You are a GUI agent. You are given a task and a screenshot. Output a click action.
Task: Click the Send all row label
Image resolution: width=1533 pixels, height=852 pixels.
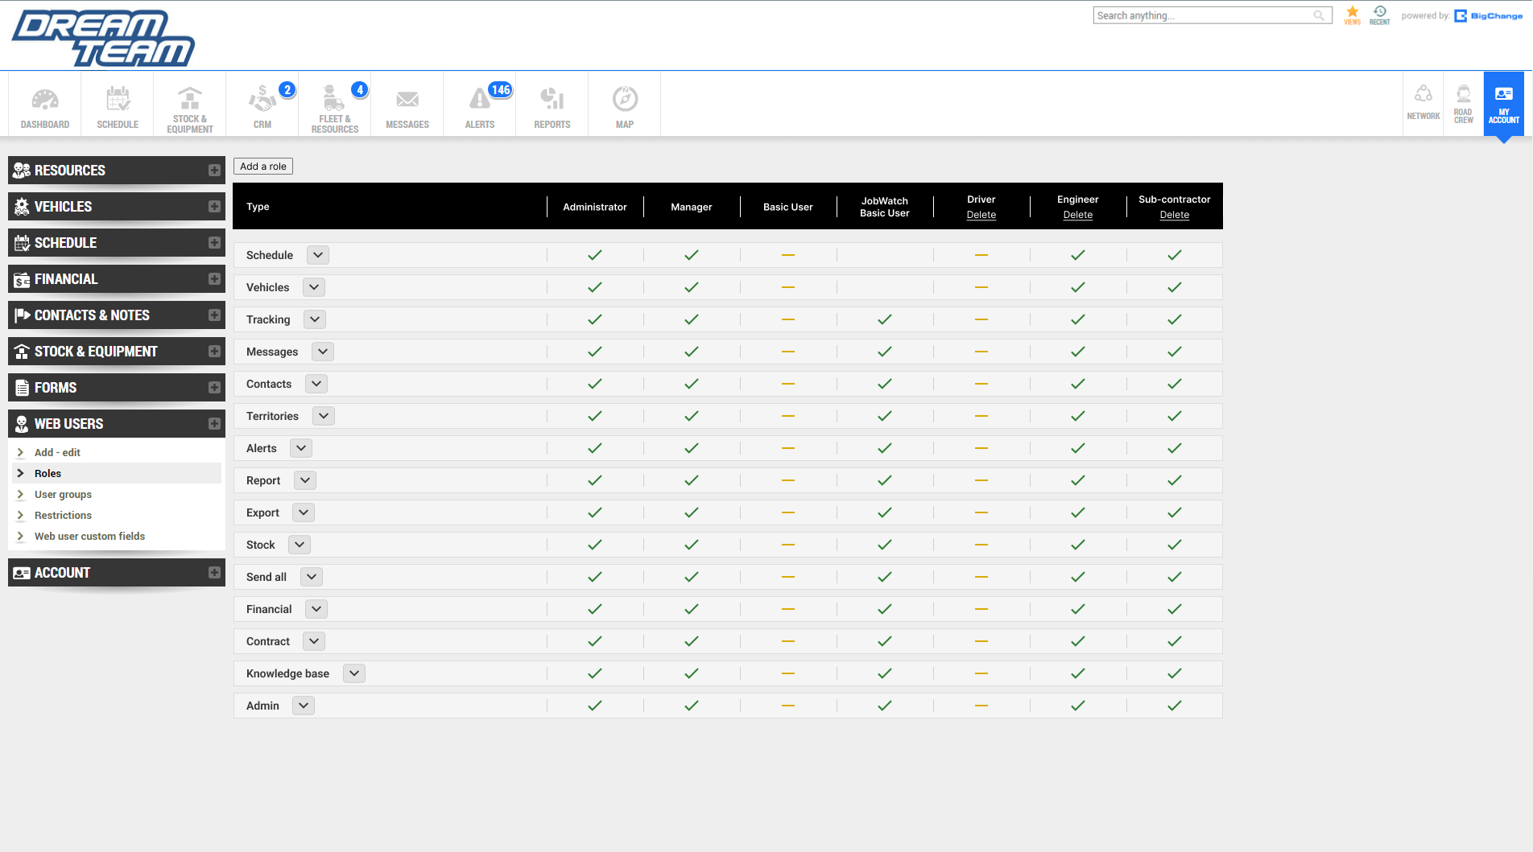click(x=267, y=577)
